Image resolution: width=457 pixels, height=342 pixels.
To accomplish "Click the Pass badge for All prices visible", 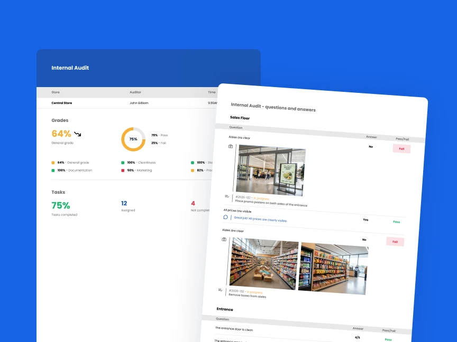I will tap(396, 222).
